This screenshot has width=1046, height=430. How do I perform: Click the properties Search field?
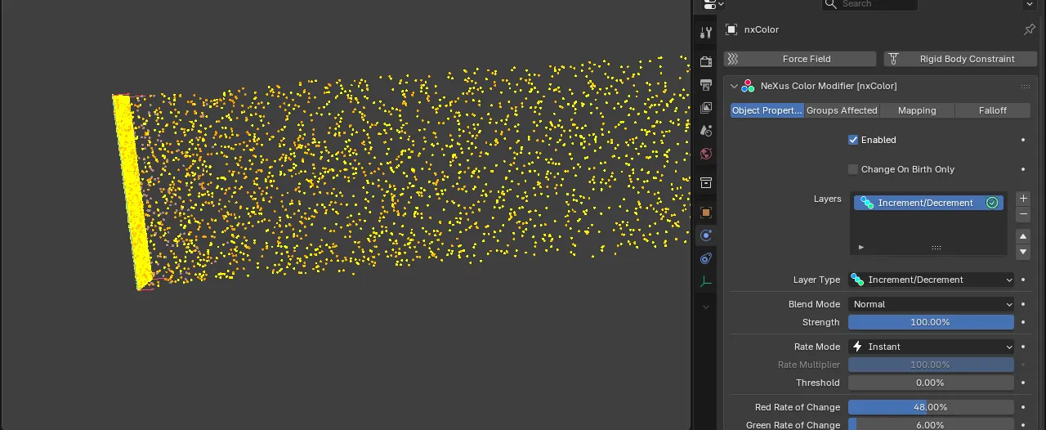[869, 4]
